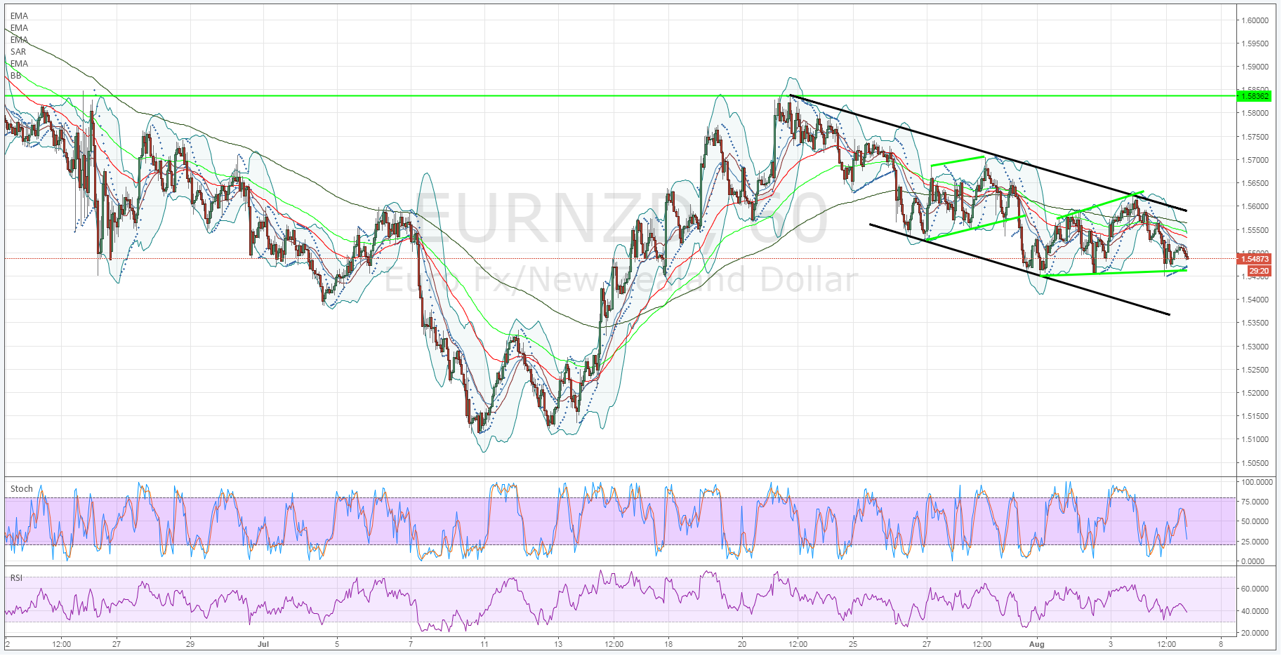Screen dimensions: 1282x656
Task: Click the 25.0000 Stoch scale value
Action: point(1257,542)
